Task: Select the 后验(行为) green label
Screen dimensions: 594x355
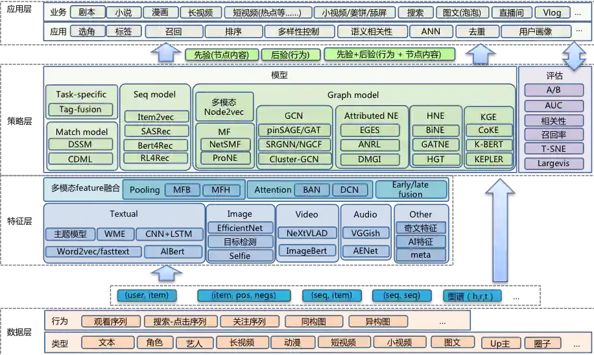Action: click(x=291, y=55)
